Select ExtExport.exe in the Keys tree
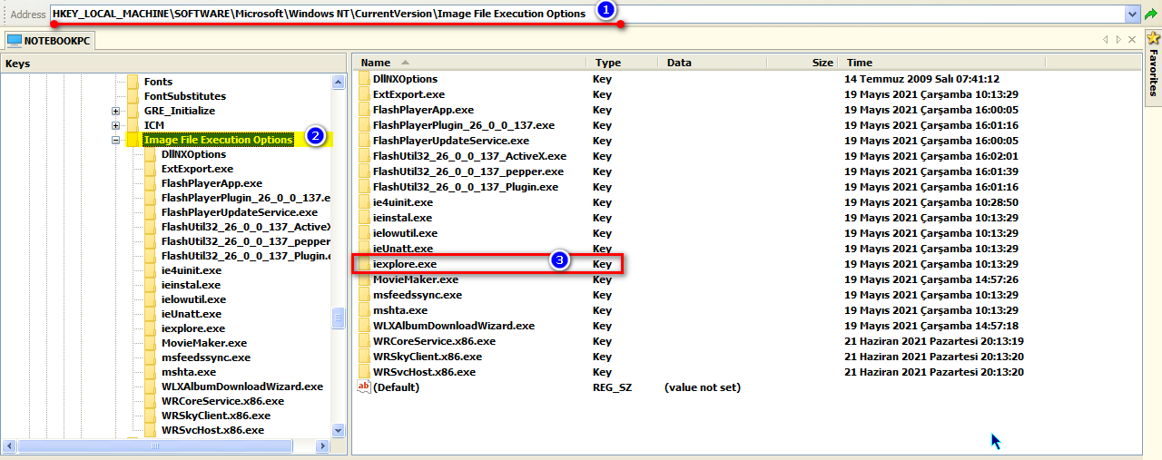 pyautogui.click(x=197, y=169)
